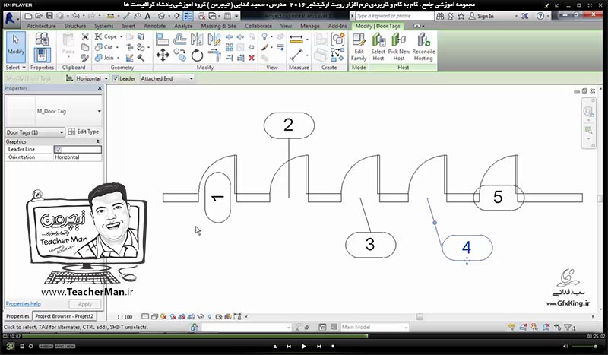Toggle Leader Line checkbox in Properties
This screenshot has height=355, width=608.
point(58,149)
